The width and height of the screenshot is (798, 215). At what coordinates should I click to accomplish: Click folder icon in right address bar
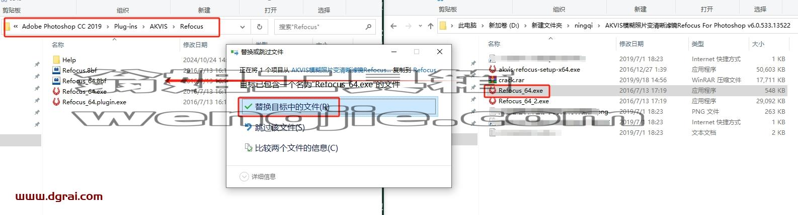pos(443,26)
